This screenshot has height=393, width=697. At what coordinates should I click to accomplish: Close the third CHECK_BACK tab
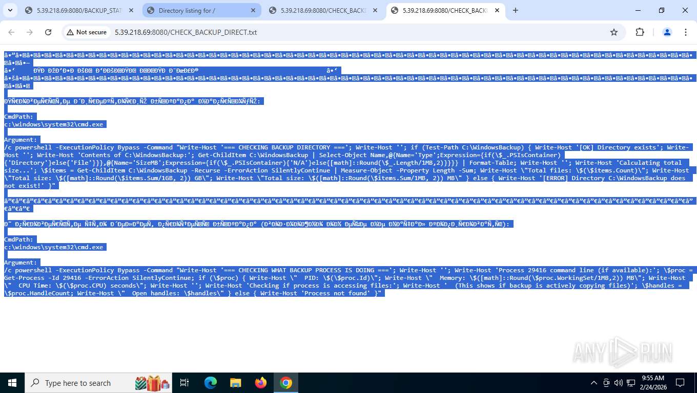click(375, 10)
